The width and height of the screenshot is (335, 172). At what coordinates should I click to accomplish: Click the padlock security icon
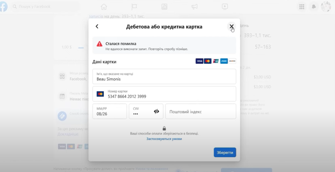tap(164, 128)
